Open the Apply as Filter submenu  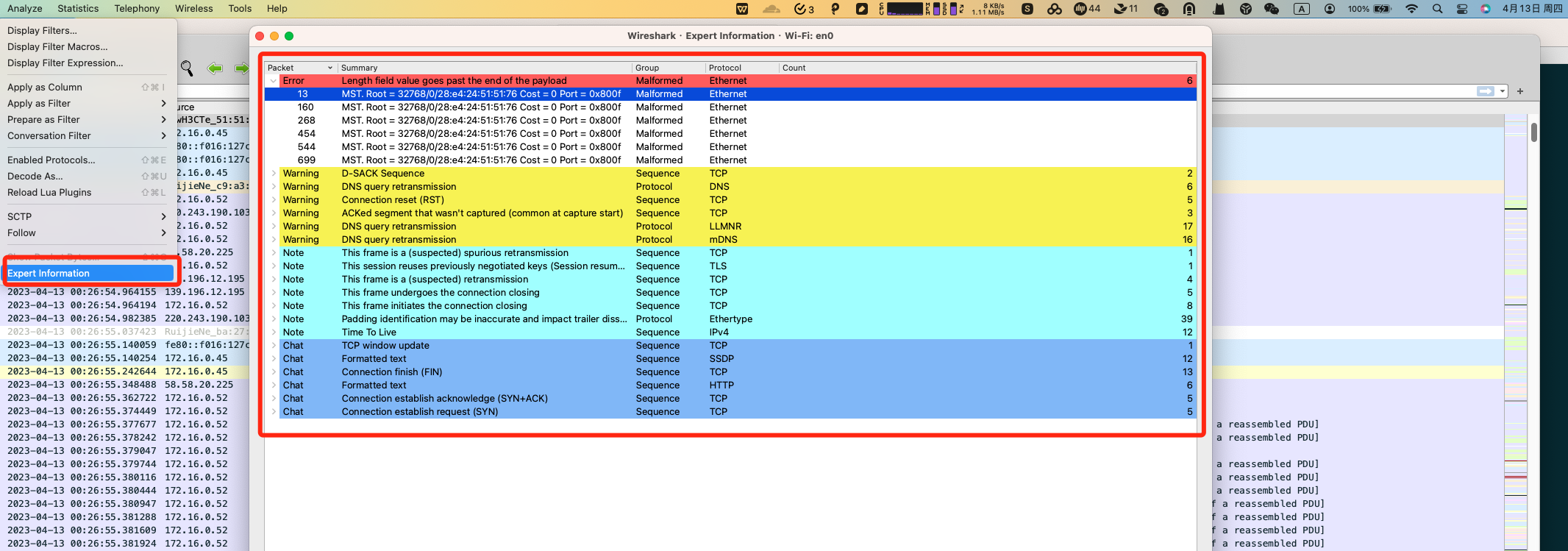[x=88, y=104]
